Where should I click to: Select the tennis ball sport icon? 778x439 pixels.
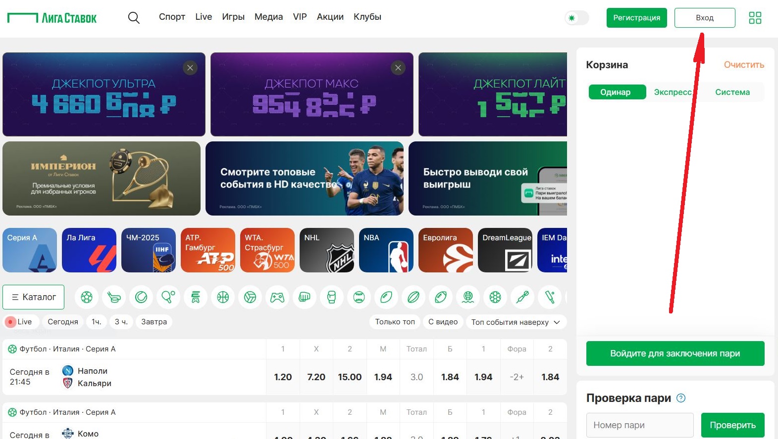pos(141,297)
